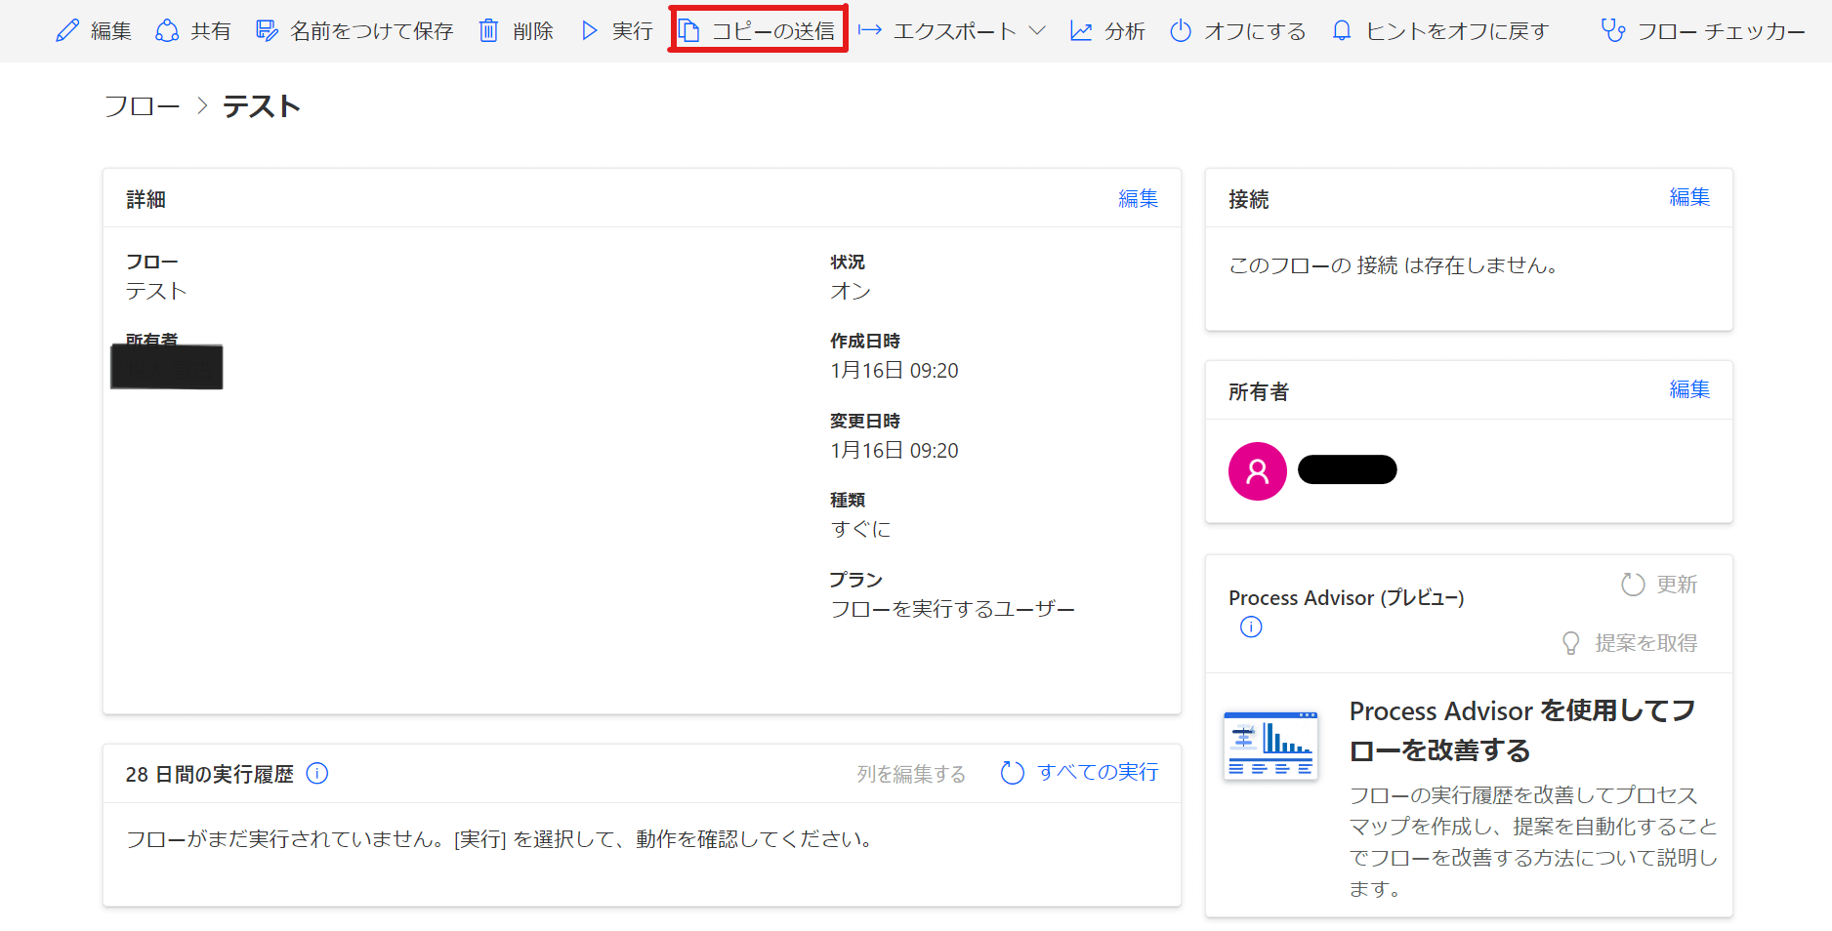This screenshot has width=1832, height=931.
Task: Click the ヒントをオフに戻す text label
Action: point(1458,31)
